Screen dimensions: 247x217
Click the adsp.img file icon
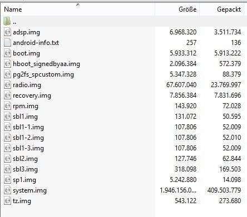click(7, 32)
